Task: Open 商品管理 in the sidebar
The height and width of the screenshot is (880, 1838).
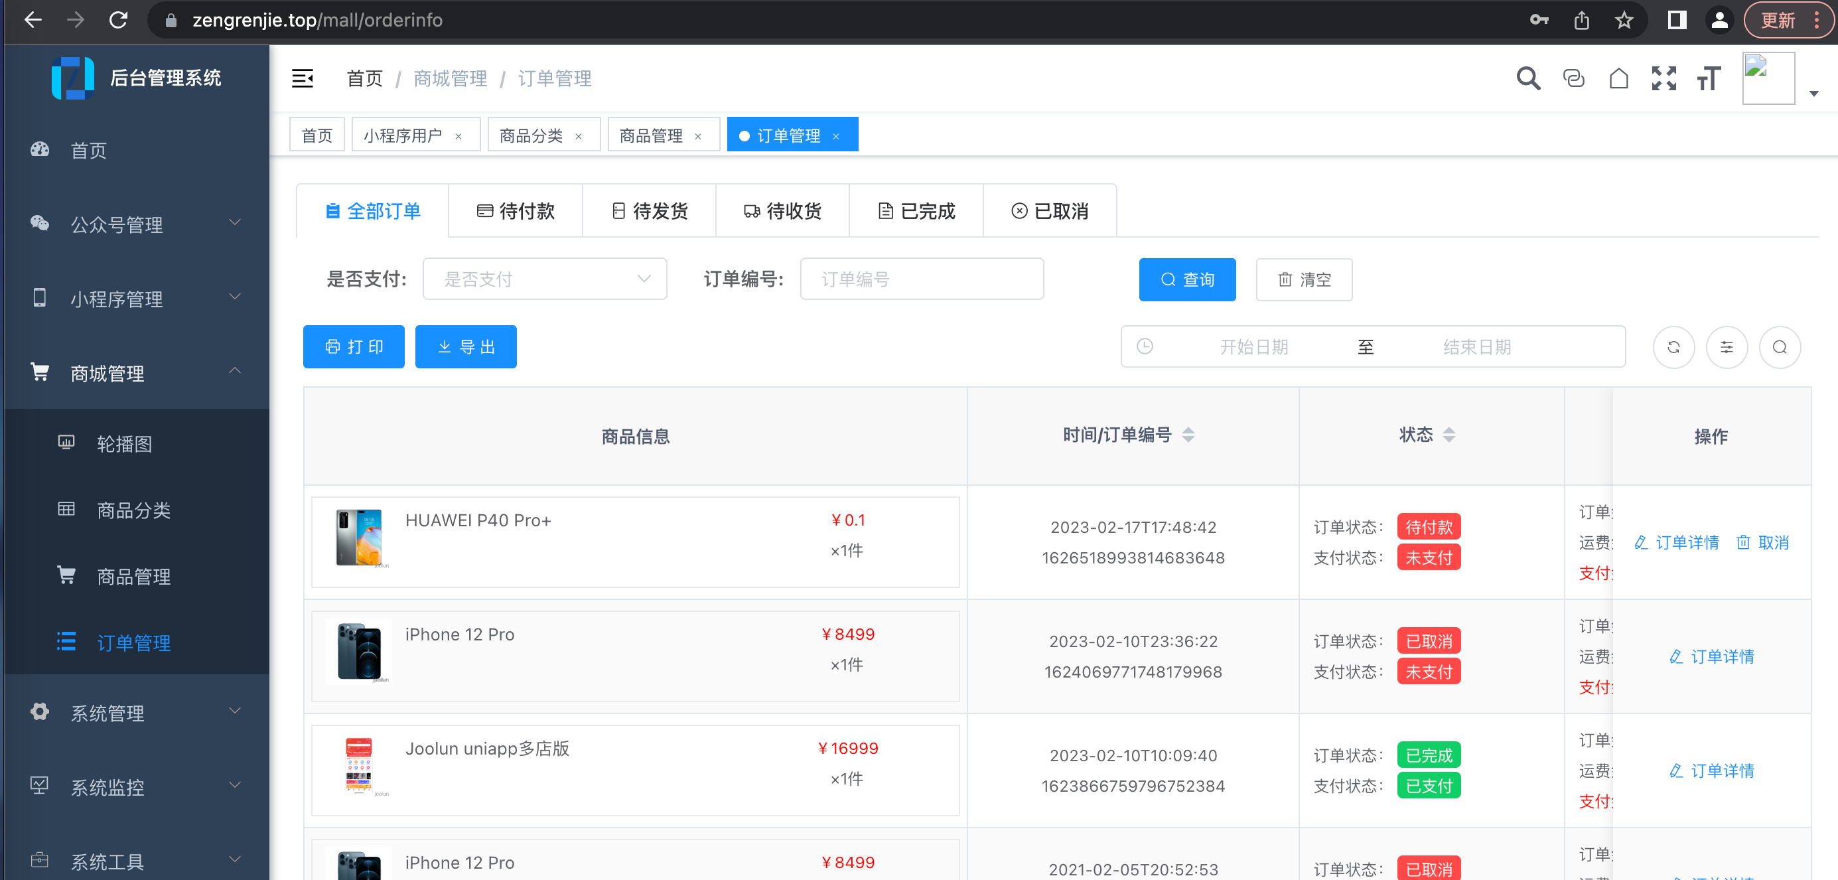Action: pos(135,577)
